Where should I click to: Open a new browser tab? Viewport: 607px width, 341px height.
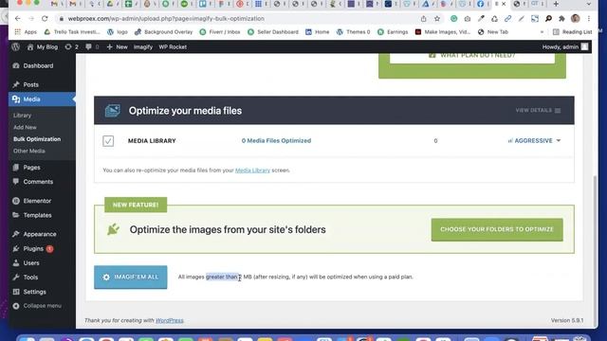556,4
